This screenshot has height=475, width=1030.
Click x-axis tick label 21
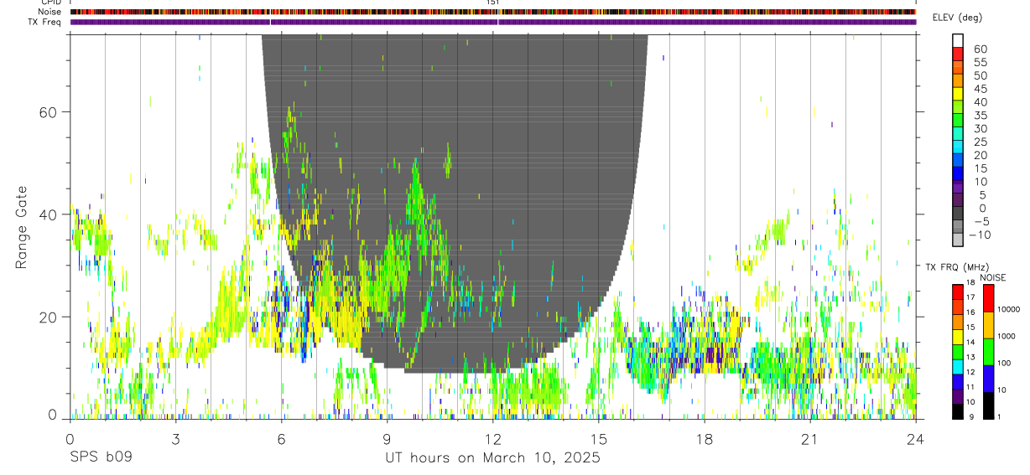809,439
